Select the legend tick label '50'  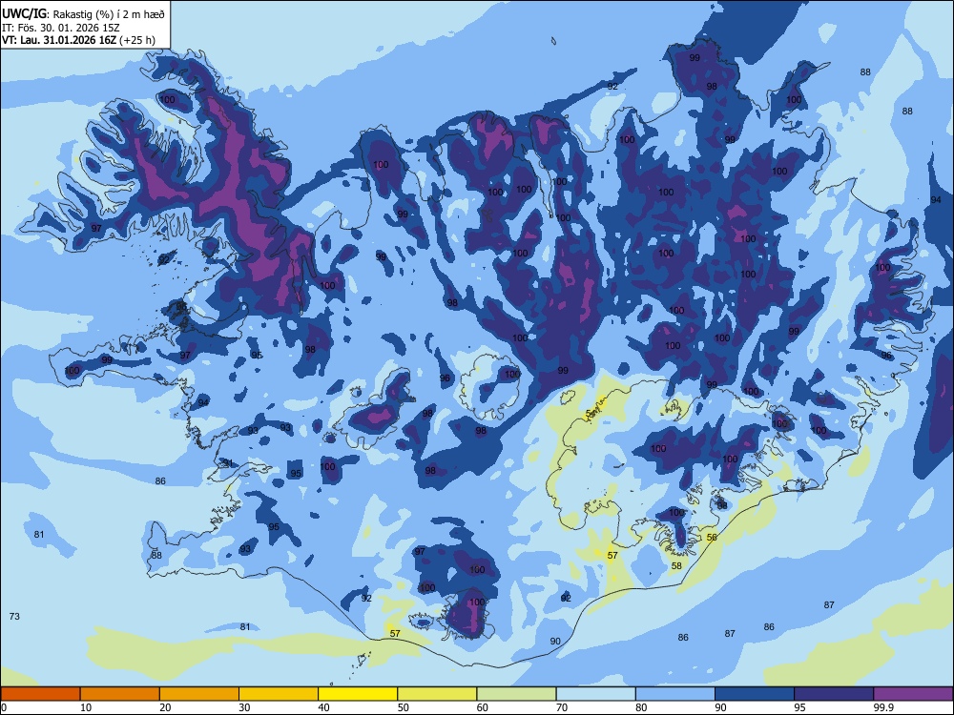coord(404,707)
